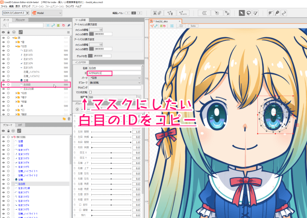Open the automatic mesh generator (AUTO) tool

pyautogui.click(x=183, y=13)
